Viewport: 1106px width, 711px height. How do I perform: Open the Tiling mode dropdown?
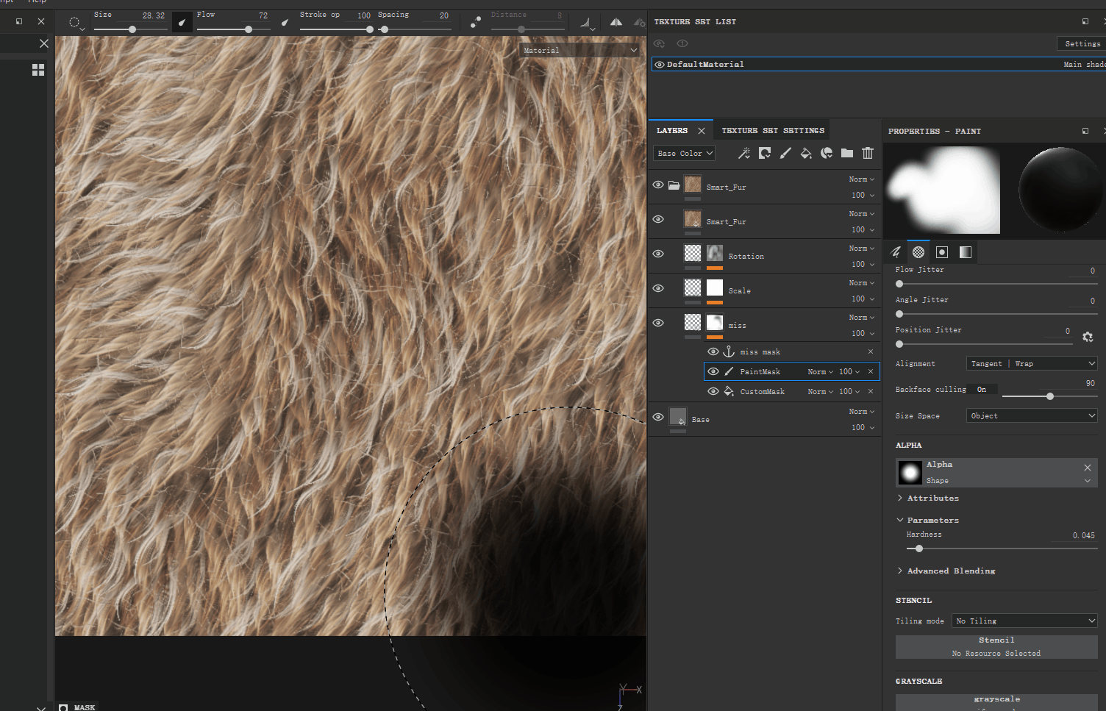(1024, 621)
